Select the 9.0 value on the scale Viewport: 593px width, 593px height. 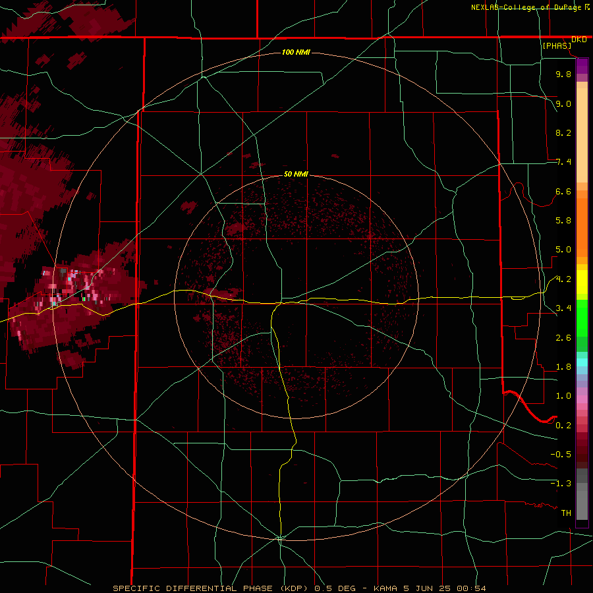[563, 103]
